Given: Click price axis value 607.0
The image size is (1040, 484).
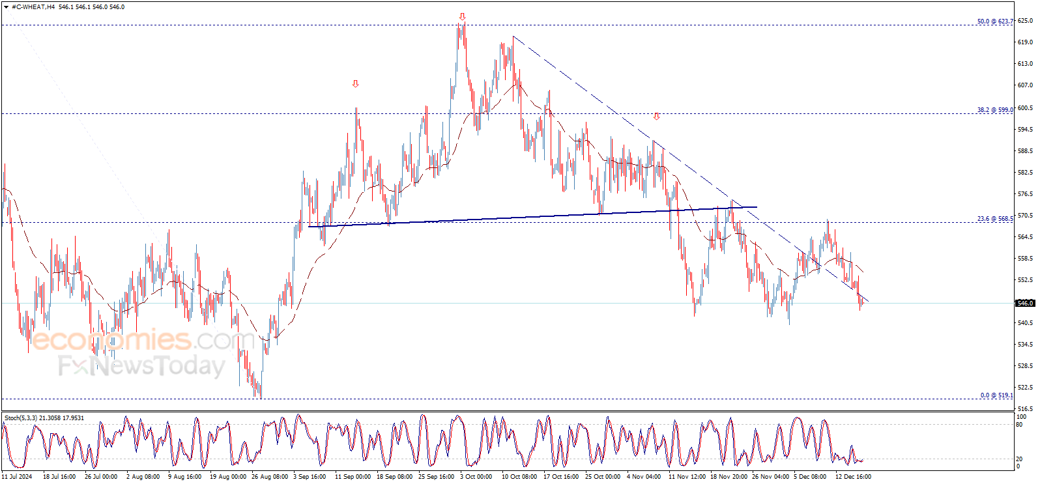Looking at the screenshot, I should click(1025, 85).
